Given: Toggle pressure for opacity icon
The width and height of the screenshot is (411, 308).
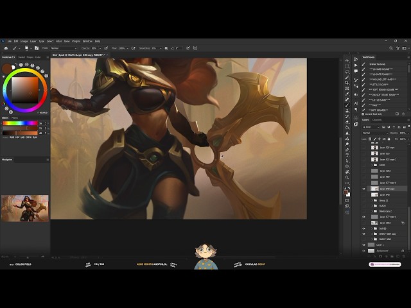Looking at the screenshot, I should (106, 48).
